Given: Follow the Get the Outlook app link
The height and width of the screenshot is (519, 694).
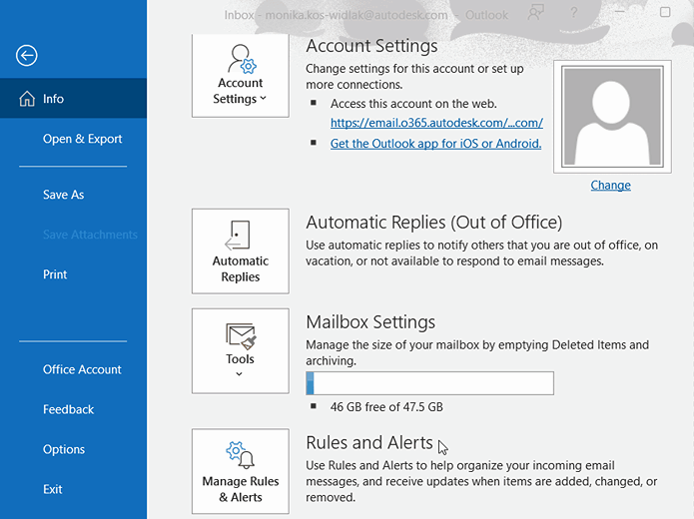Looking at the screenshot, I should coord(435,144).
